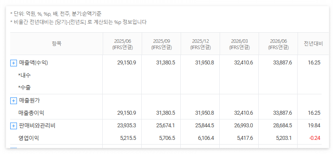335x154 pixels.
Task: Click 판매비와관리비 value 25,674.1
Action: click(x=166, y=126)
